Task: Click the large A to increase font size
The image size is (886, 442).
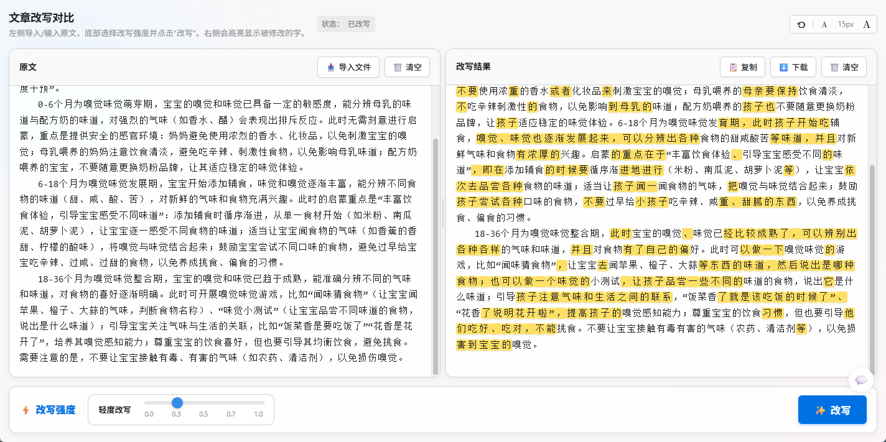Action: [867, 24]
